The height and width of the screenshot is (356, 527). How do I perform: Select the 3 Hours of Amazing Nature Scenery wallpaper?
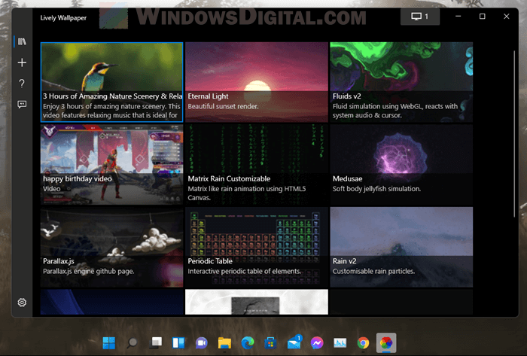click(x=112, y=82)
